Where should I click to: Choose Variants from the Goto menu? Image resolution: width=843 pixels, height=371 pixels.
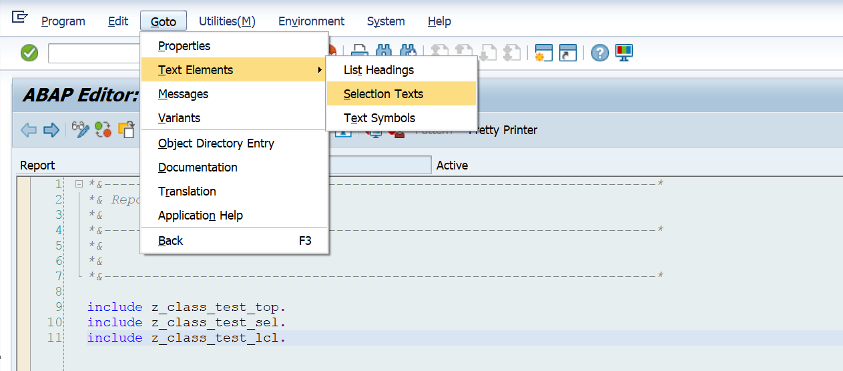234,118
